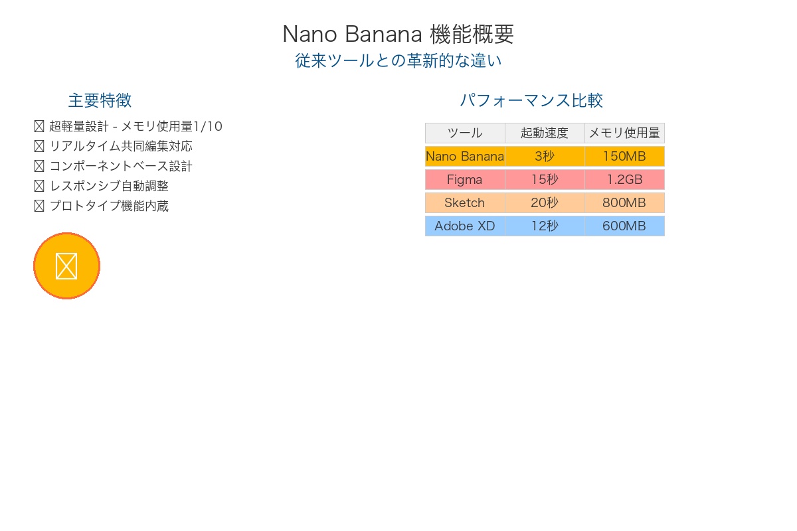Image resolution: width=797 pixels, height=531 pixels.
Task: Click the bullet marker before リアルタイム共同編集対応
Action: 39,146
